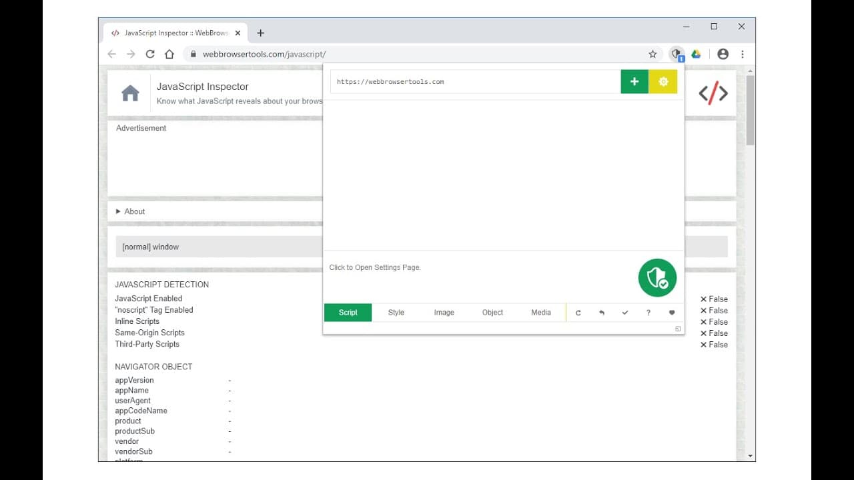This screenshot has width=854, height=480.
Task: Click the checkmark icon in the popup footer
Action: click(624, 313)
